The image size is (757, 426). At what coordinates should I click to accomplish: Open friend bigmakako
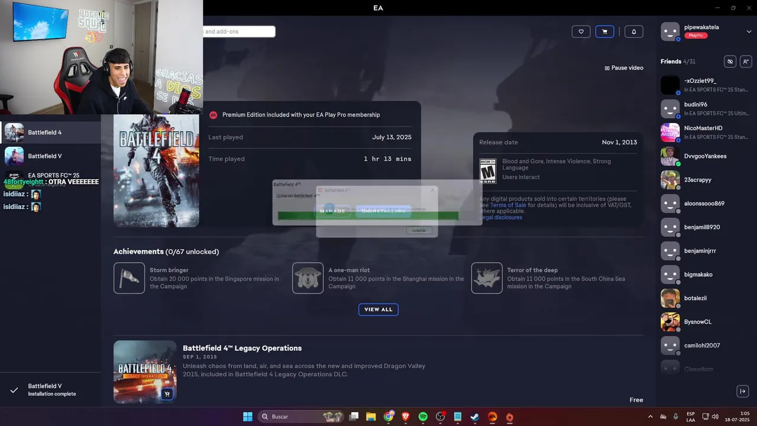point(707,275)
